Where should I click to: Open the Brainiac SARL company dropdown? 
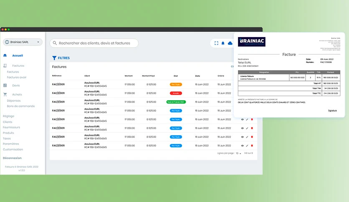[x=23, y=42]
